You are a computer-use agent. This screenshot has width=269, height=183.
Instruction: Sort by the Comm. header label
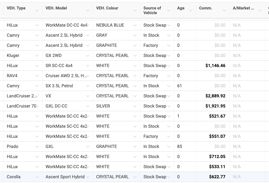point(206,8)
